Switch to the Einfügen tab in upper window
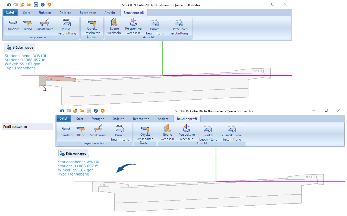347x216 pixels. point(45,12)
